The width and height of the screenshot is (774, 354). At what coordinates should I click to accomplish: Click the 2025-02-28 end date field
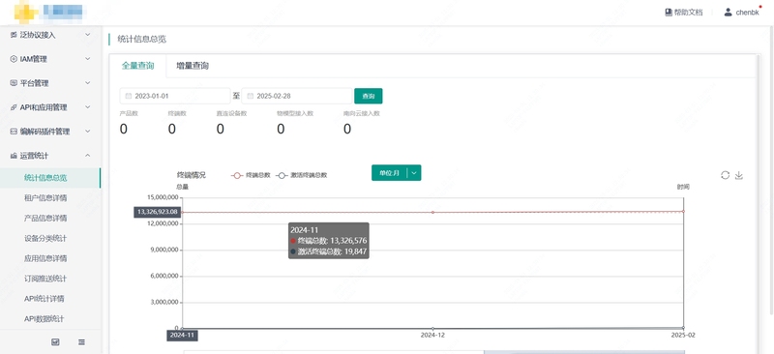pyautogui.click(x=297, y=96)
